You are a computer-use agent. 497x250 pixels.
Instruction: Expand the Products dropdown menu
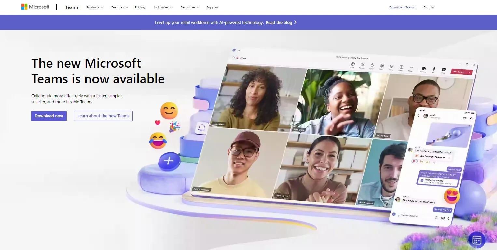pyautogui.click(x=94, y=7)
